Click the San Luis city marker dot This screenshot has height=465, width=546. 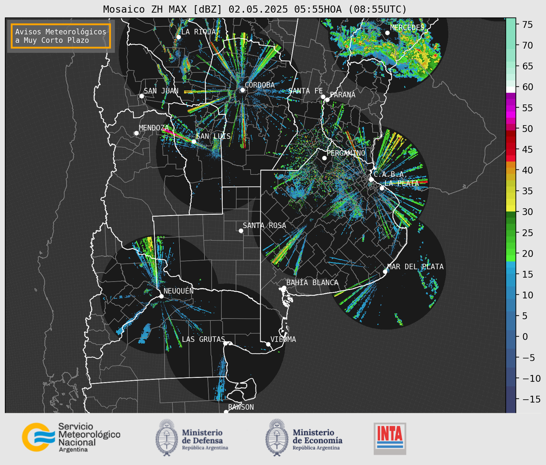point(194,141)
